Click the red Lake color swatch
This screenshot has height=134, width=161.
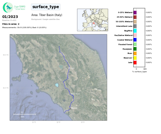(x=135, y=62)
